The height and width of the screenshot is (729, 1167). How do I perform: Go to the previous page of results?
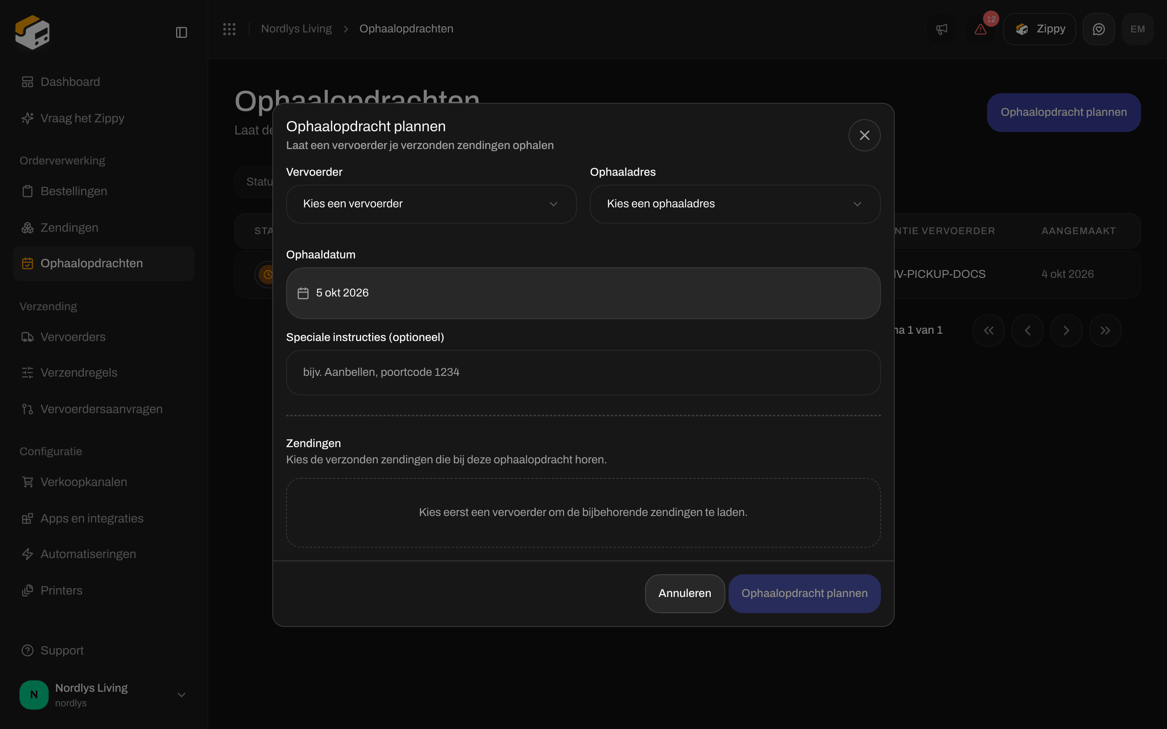(x=1028, y=330)
